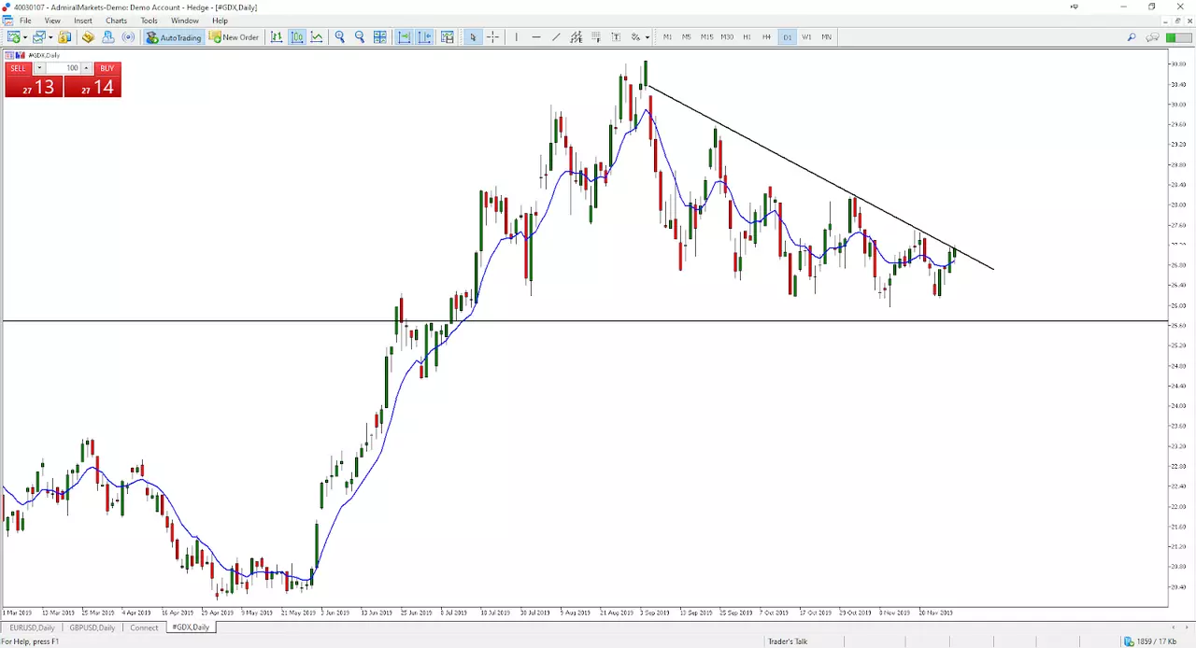Zoom in on the chart
This screenshot has width=1196, height=648.
340,37
